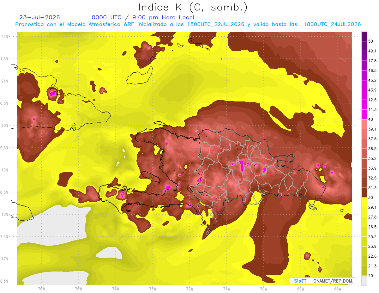Click the colorbar value '30'

click(371, 198)
